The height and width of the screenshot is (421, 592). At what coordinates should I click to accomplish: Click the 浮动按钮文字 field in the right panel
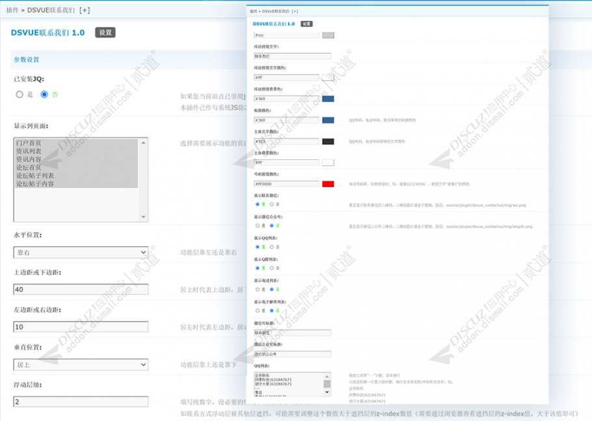[293, 56]
